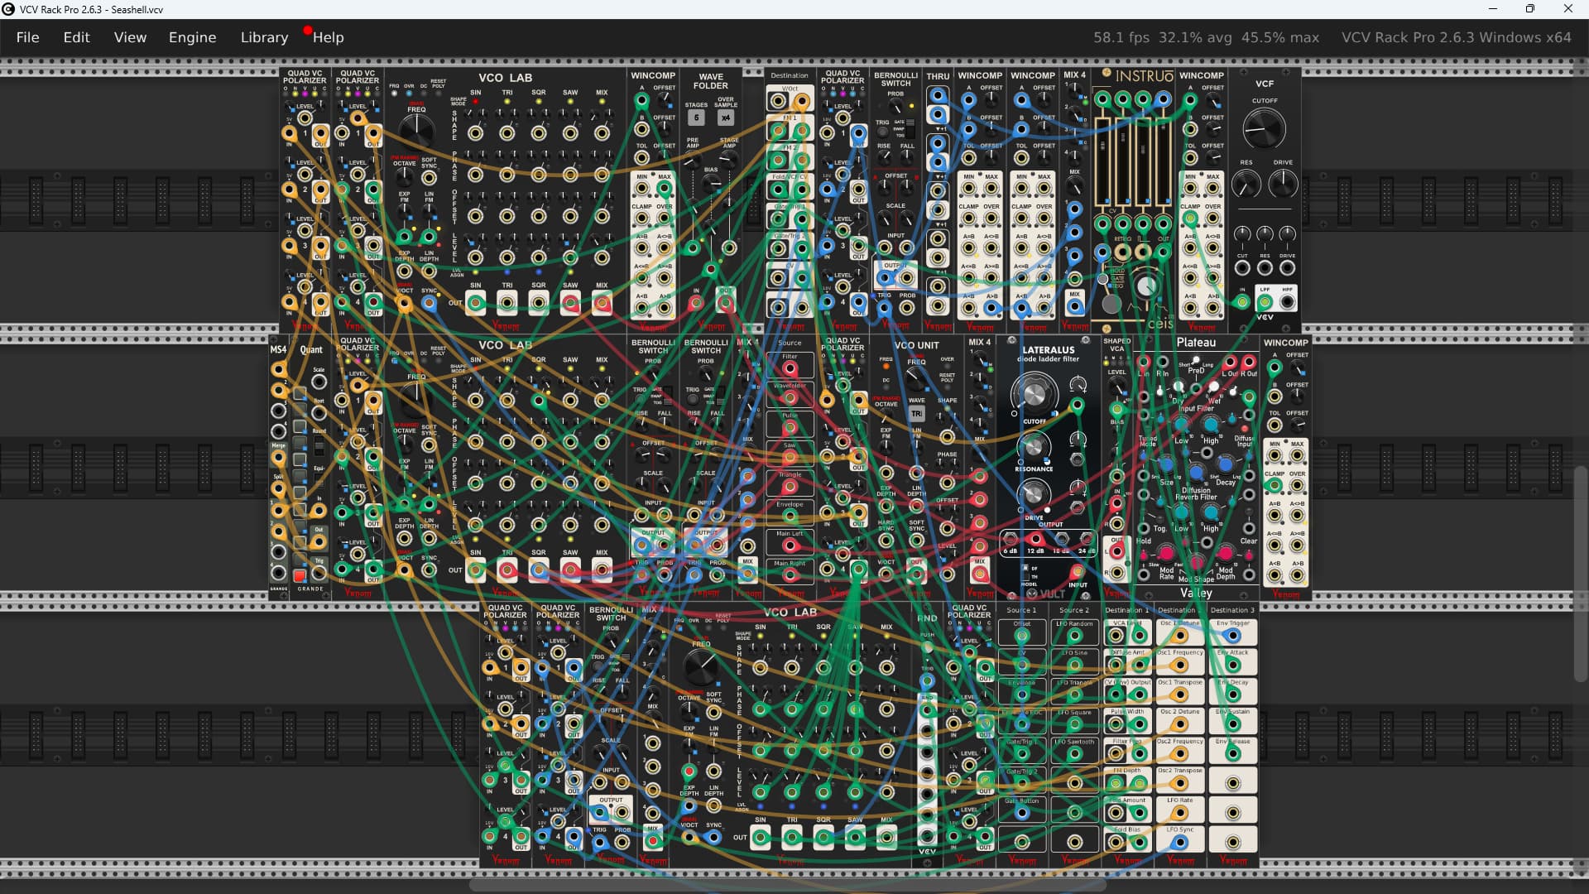
Task: Click MIX output jack on top-row MIX 4
Action: pyautogui.click(x=1074, y=307)
